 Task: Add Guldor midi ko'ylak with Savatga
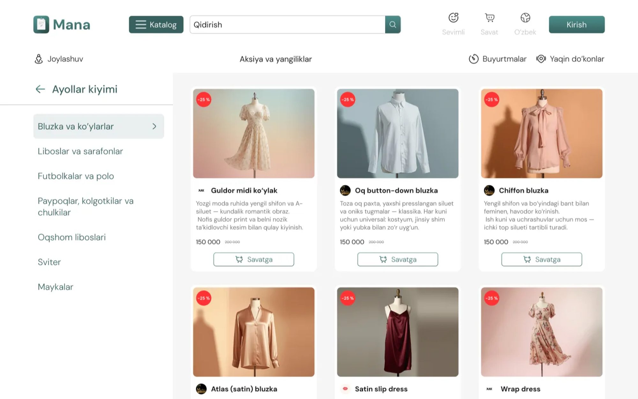254,260
